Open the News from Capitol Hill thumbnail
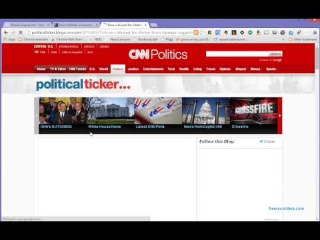The width and height of the screenshot is (320, 240). 206,115
